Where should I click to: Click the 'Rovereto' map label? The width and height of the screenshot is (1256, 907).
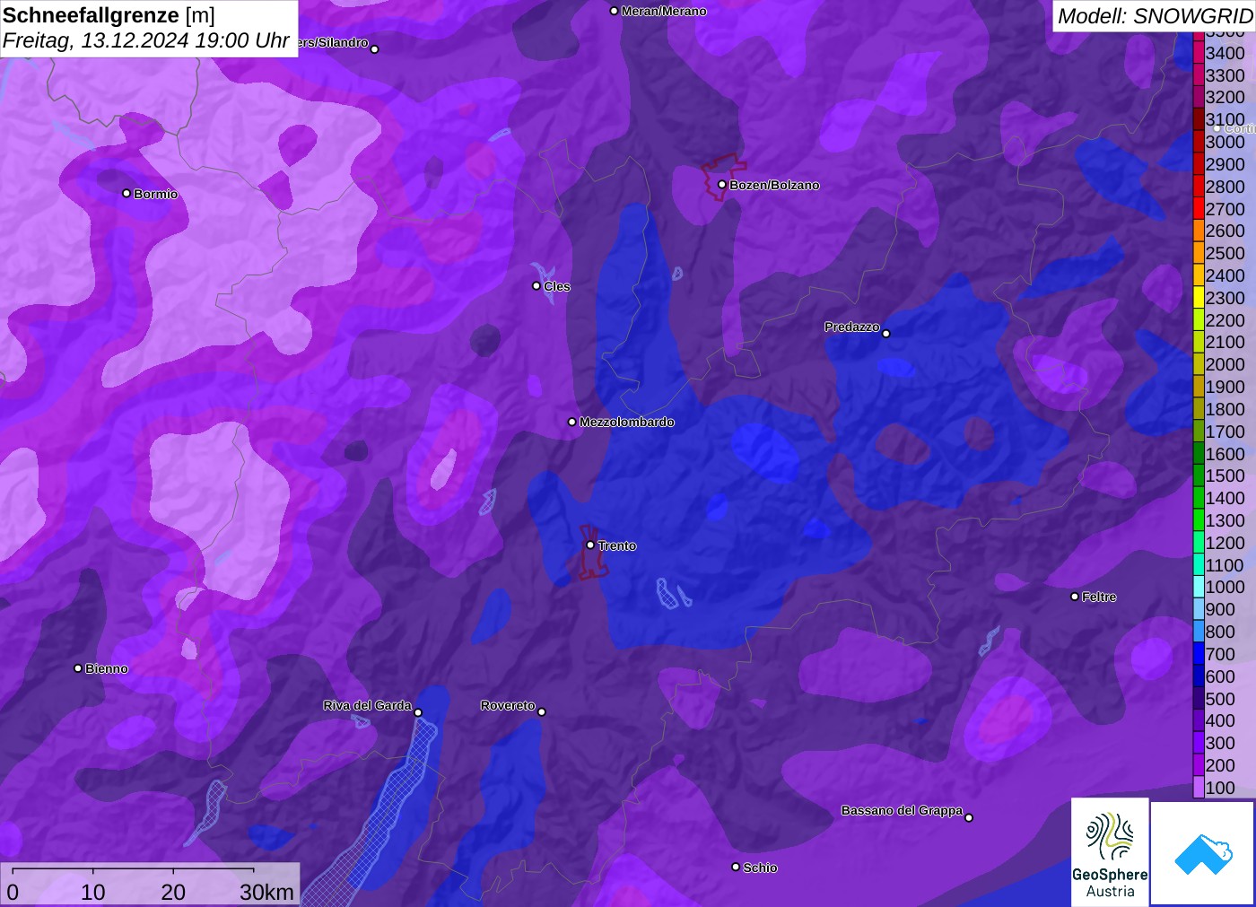pos(508,705)
